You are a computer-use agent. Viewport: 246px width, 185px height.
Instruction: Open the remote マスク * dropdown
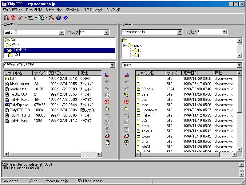click(224, 32)
